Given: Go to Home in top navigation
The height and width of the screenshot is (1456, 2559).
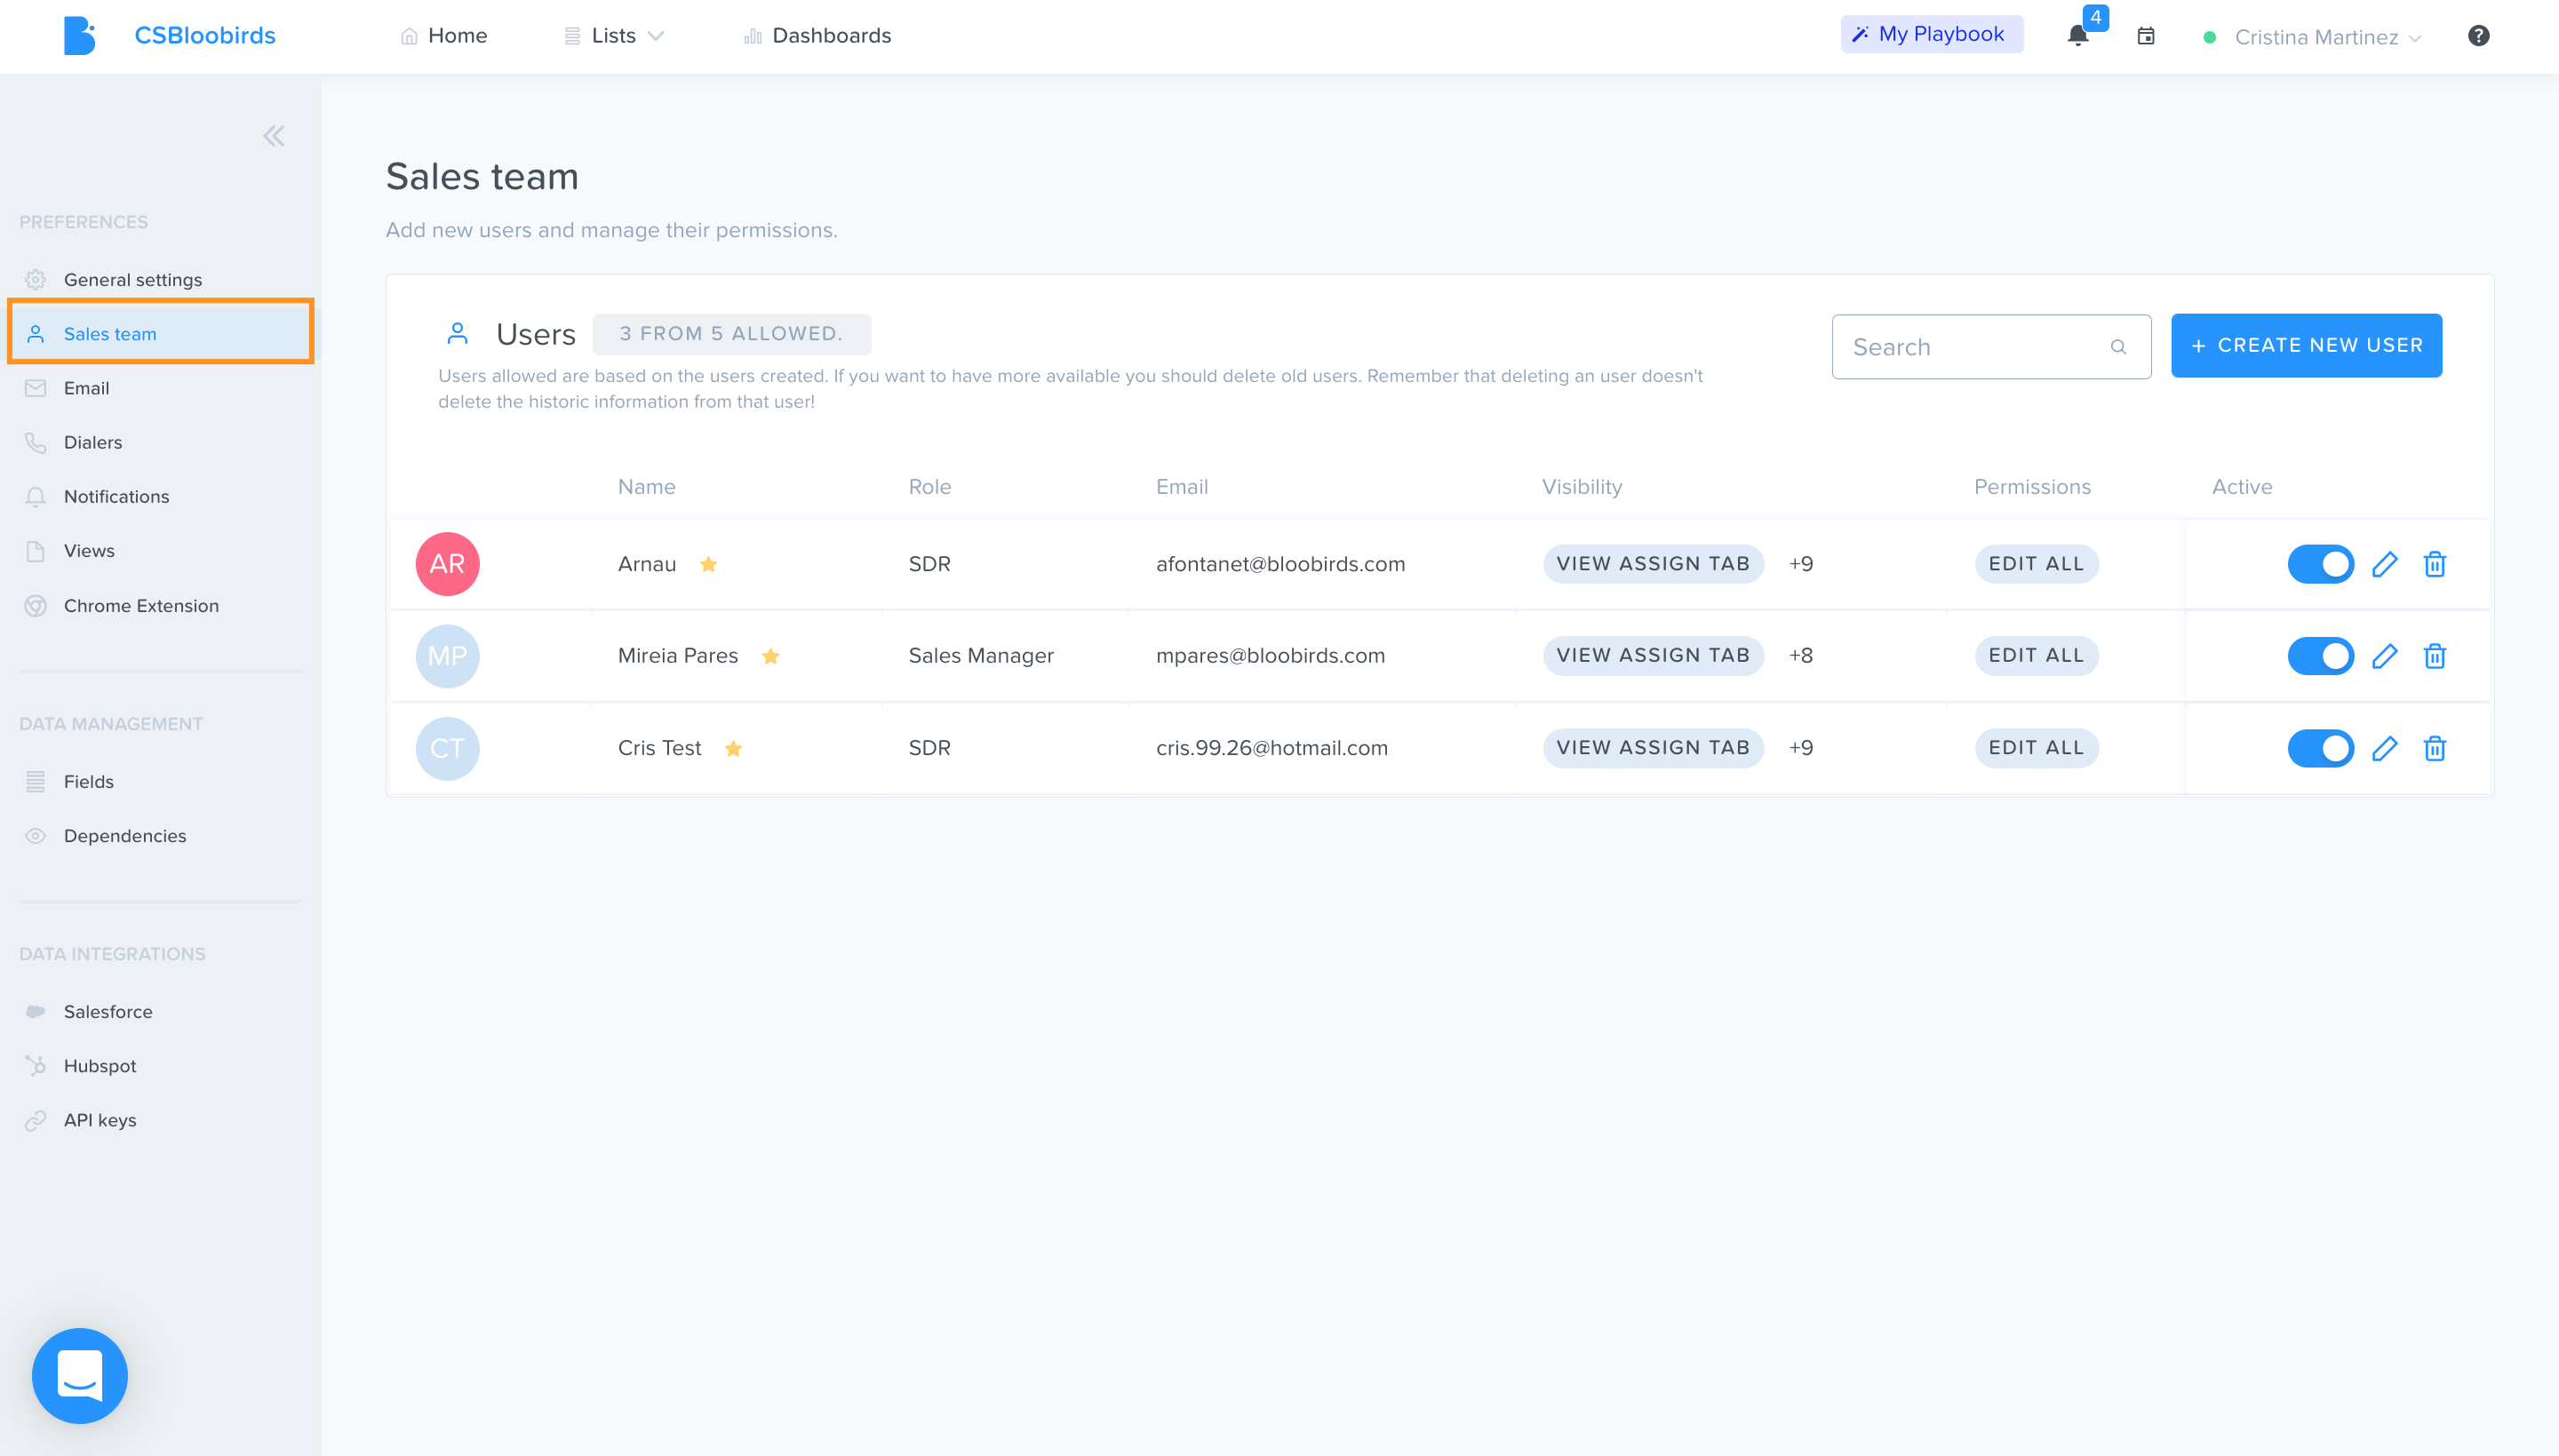Looking at the screenshot, I should coord(444,36).
